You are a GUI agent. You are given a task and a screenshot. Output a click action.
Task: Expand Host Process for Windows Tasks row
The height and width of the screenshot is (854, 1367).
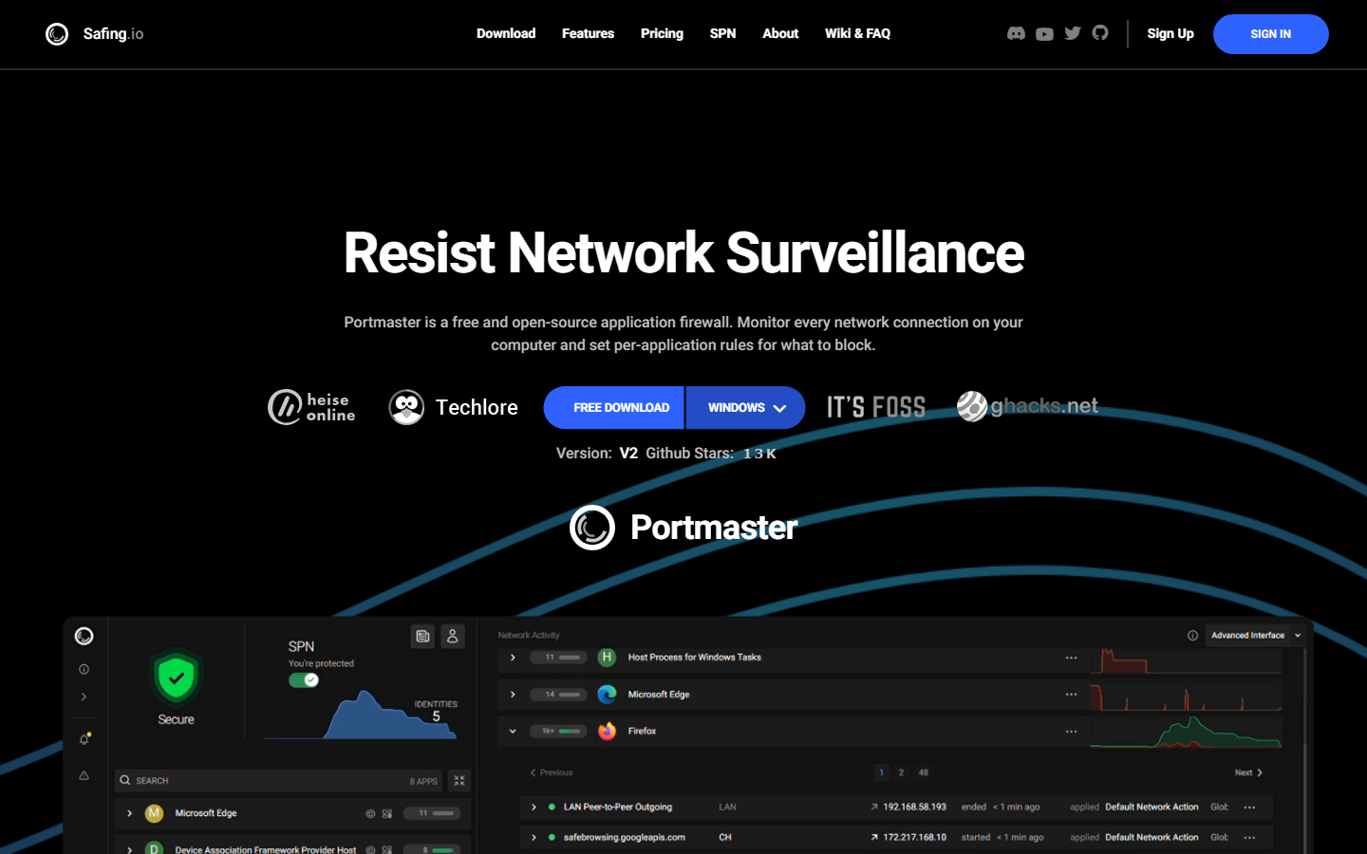513,658
